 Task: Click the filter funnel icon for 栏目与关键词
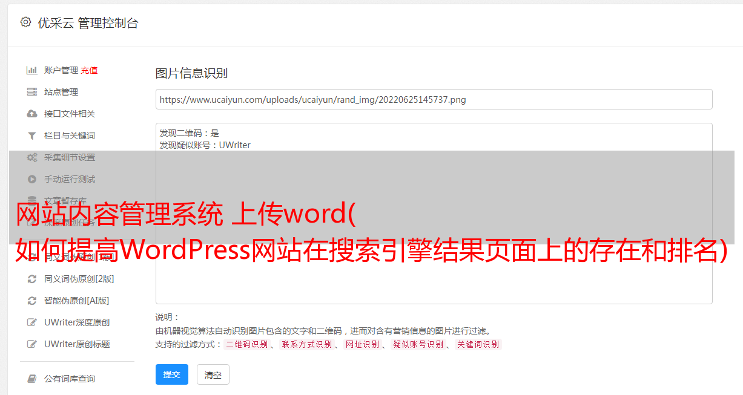pyautogui.click(x=32, y=135)
